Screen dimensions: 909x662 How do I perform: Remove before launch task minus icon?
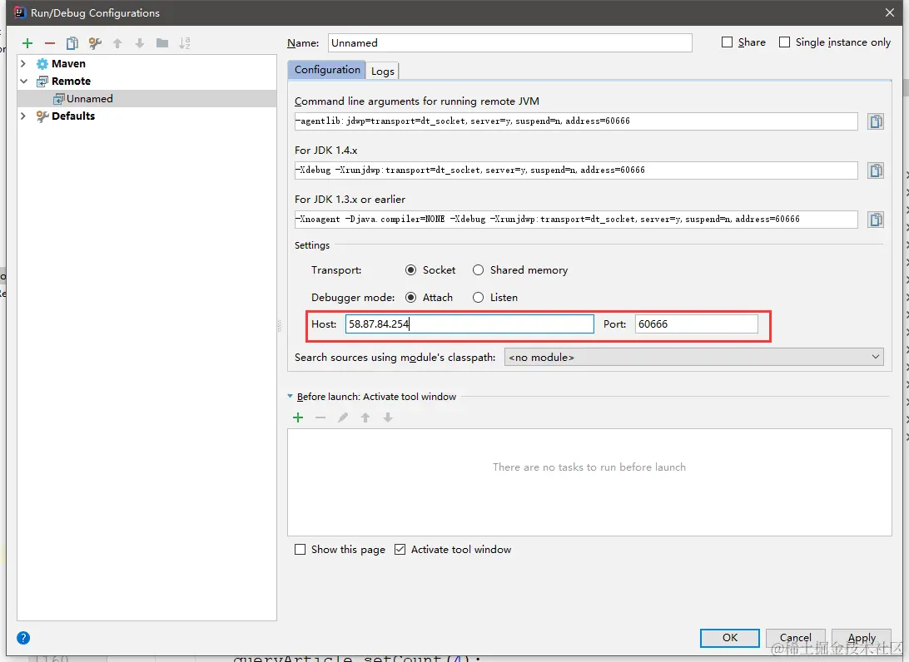(320, 417)
